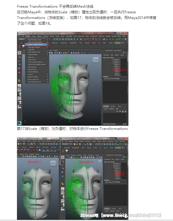
Task: Choose Add Attribute... in the Modify menu
Action: (x=33, y=67)
